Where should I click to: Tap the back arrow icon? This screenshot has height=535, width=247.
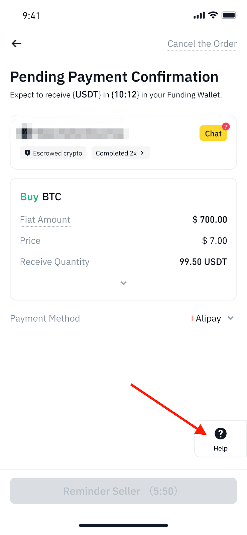16,43
